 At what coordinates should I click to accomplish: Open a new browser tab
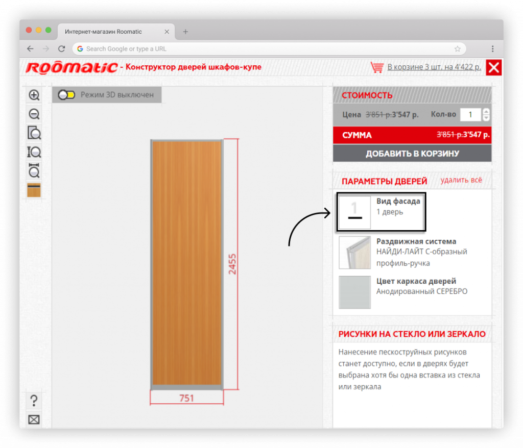point(185,32)
